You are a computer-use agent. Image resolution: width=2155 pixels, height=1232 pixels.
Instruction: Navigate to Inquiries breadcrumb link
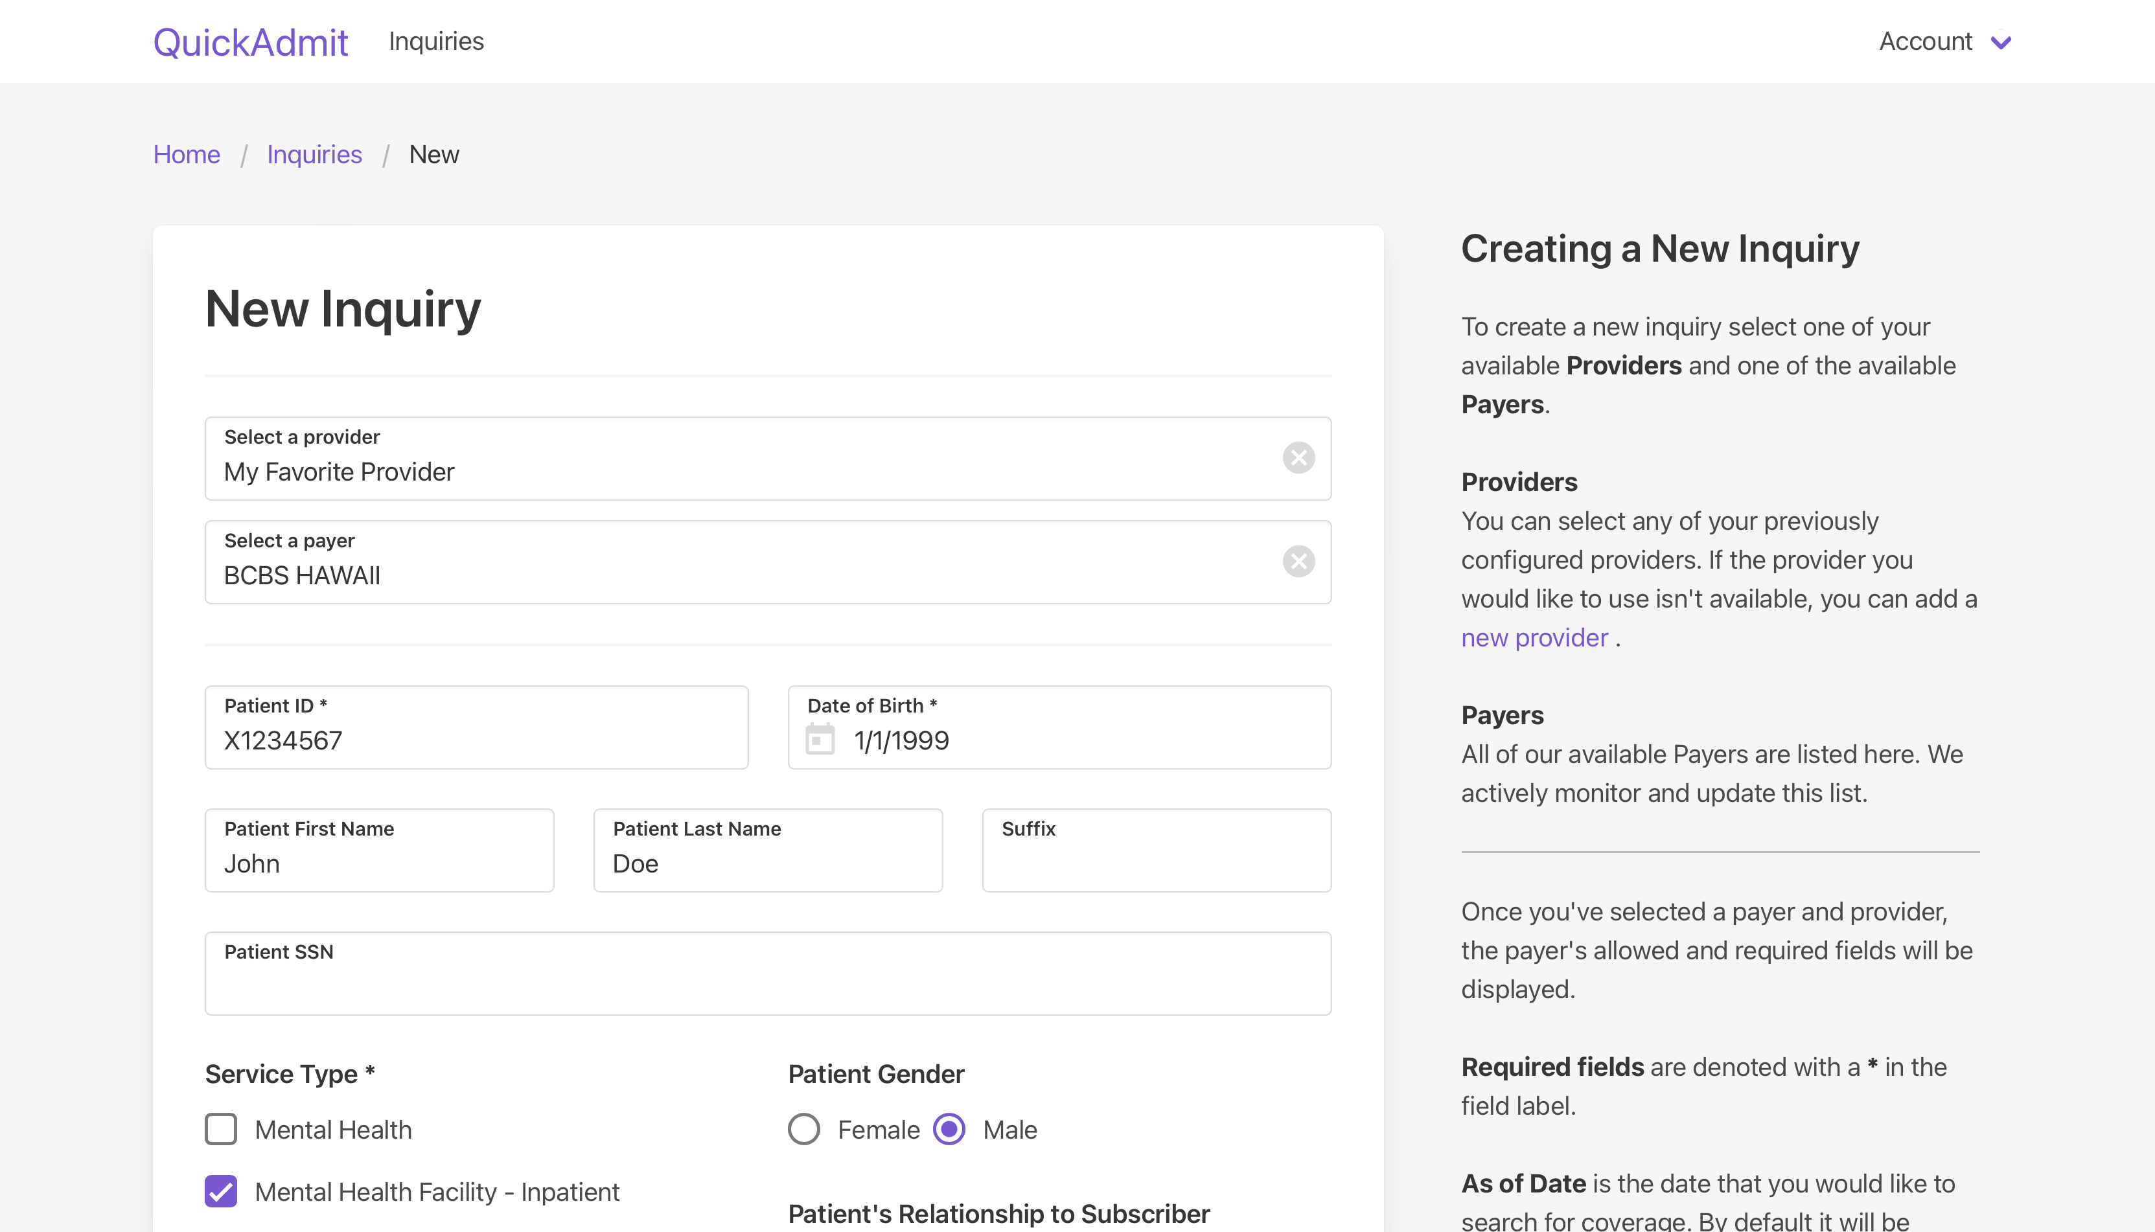(314, 155)
